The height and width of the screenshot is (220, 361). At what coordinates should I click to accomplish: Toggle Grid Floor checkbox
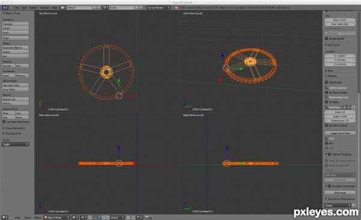click(327, 107)
